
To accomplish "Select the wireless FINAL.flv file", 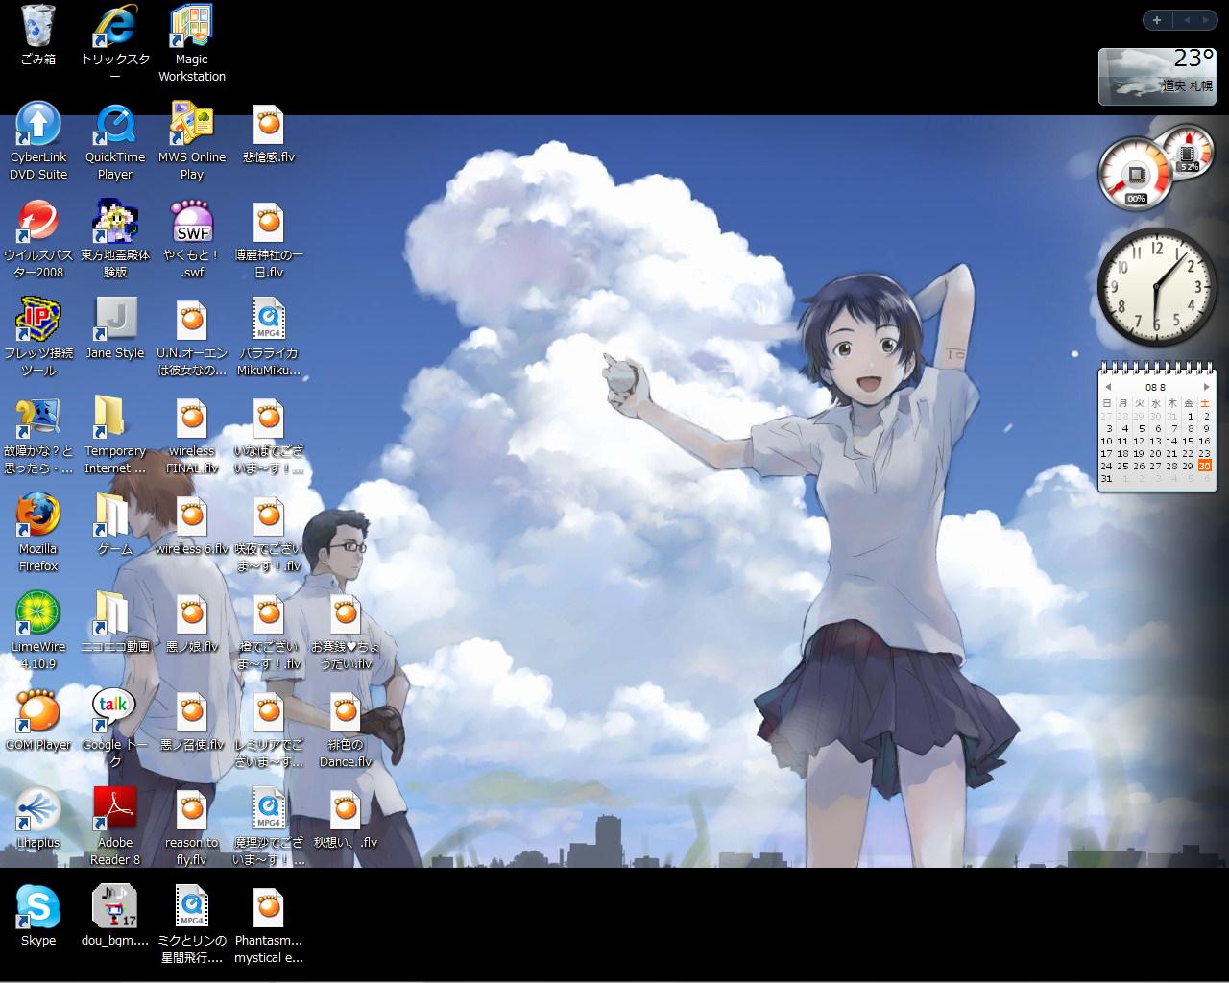I will (x=192, y=435).
